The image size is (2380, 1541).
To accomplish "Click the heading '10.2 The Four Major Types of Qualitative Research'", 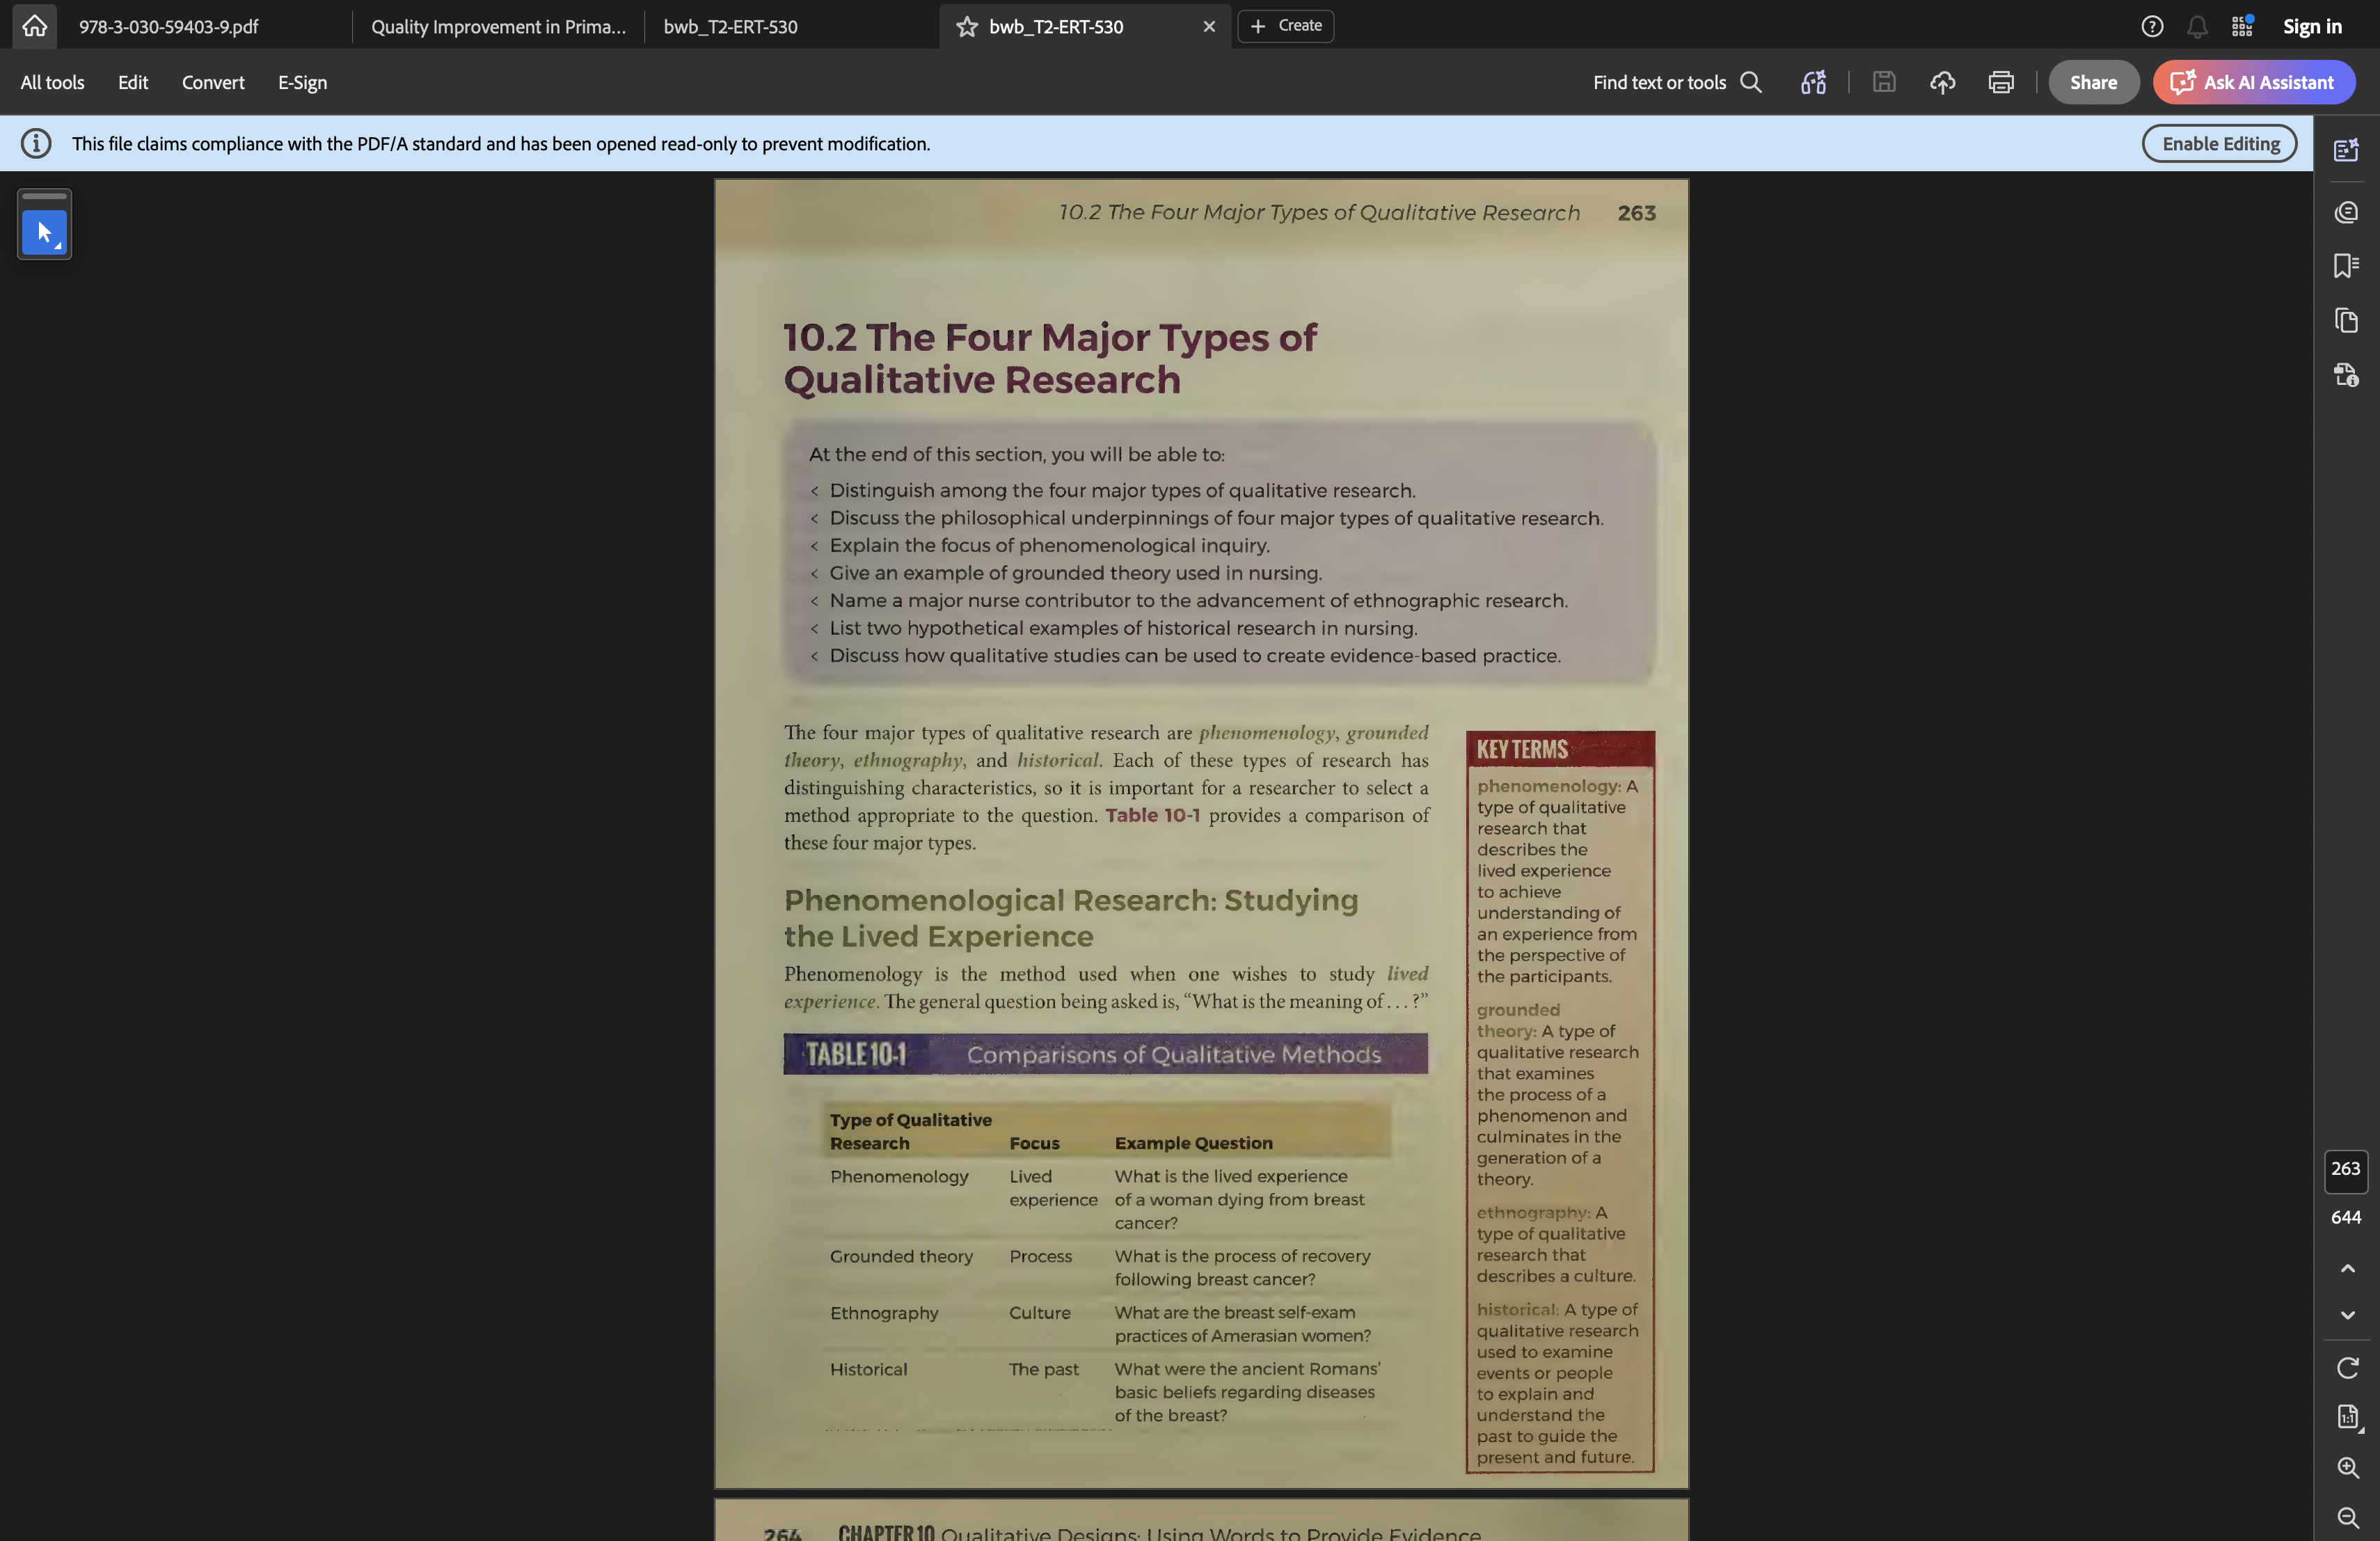I will pyautogui.click(x=1050, y=358).
